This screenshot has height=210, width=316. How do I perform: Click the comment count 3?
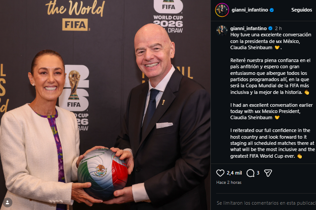click(258, 173)
